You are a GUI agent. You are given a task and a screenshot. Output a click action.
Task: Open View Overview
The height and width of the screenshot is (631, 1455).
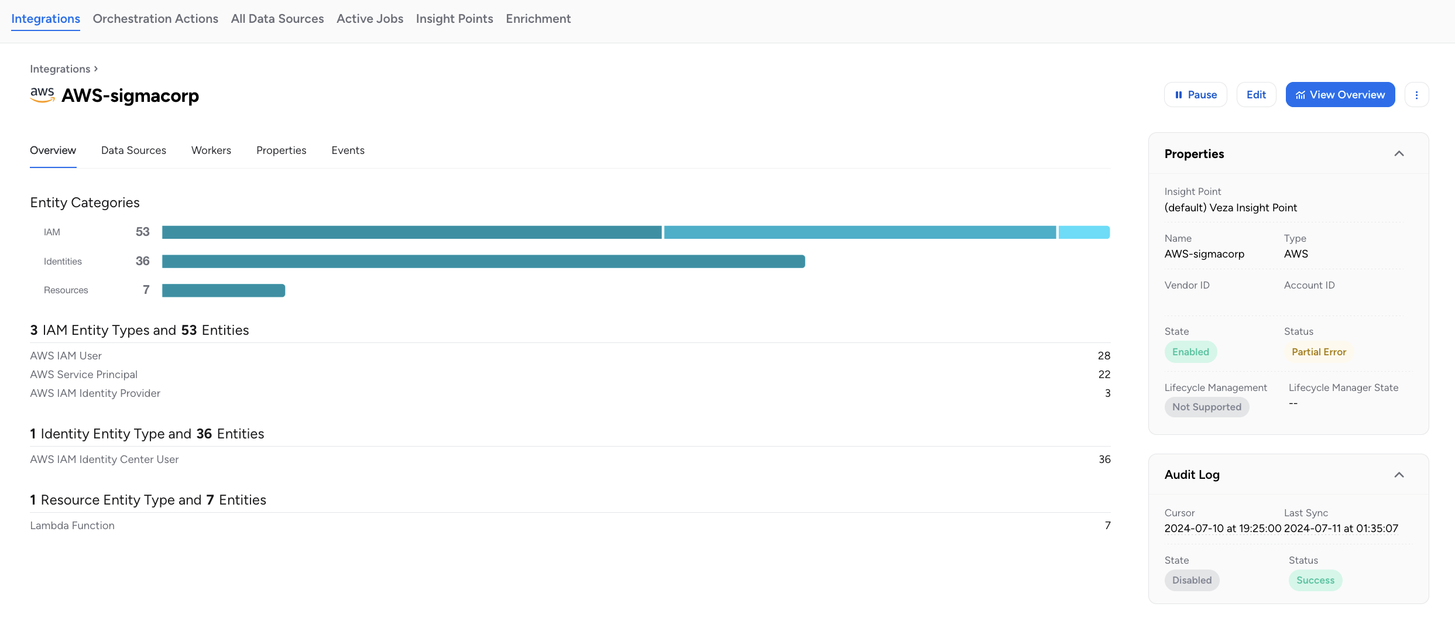point(1340,95)
